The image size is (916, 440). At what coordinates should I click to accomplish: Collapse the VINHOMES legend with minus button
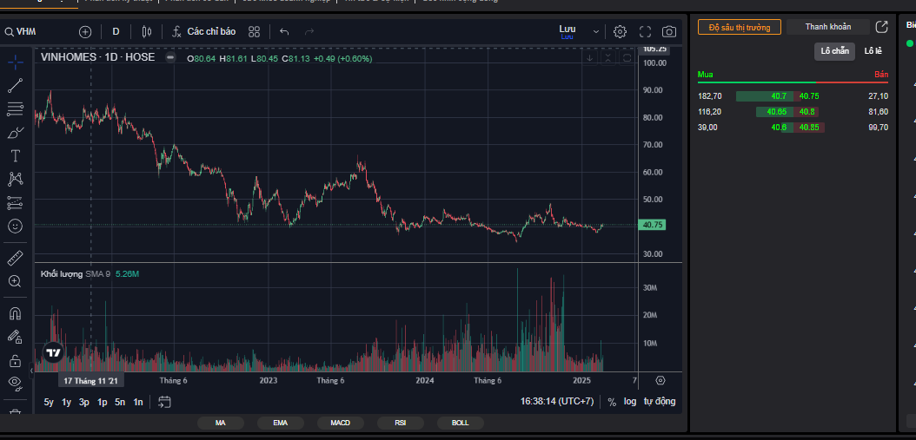coord(170,57)
